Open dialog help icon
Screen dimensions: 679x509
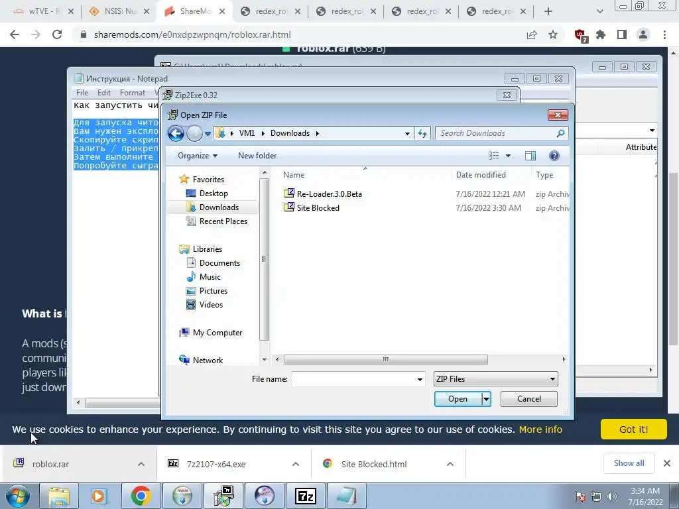(554, 156)
